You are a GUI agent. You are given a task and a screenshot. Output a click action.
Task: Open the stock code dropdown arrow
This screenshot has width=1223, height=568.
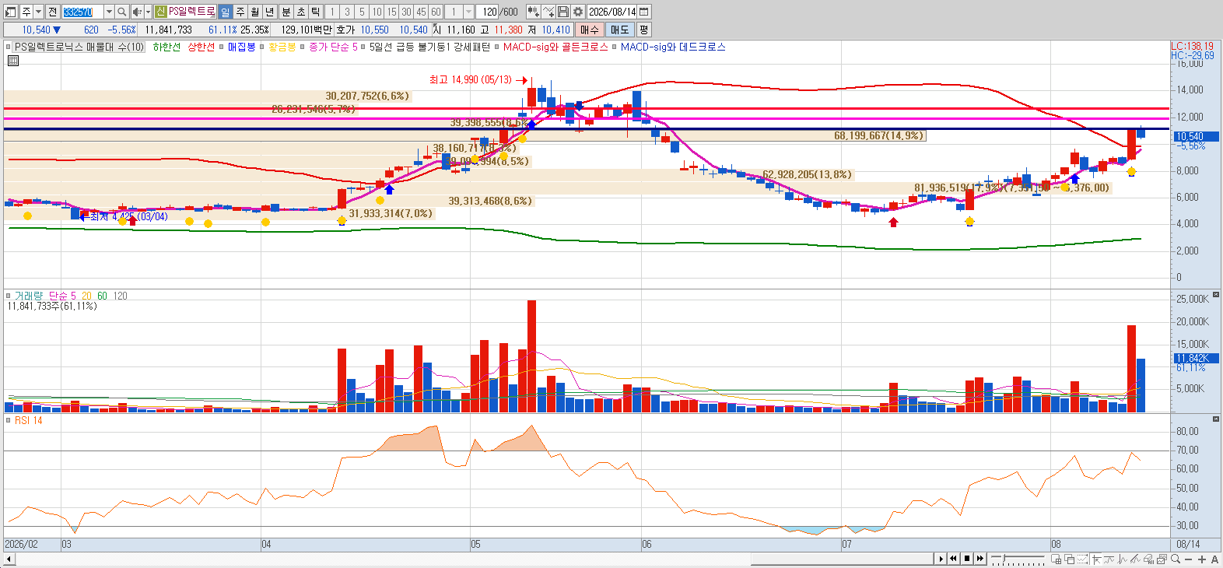tap(109, 12)
